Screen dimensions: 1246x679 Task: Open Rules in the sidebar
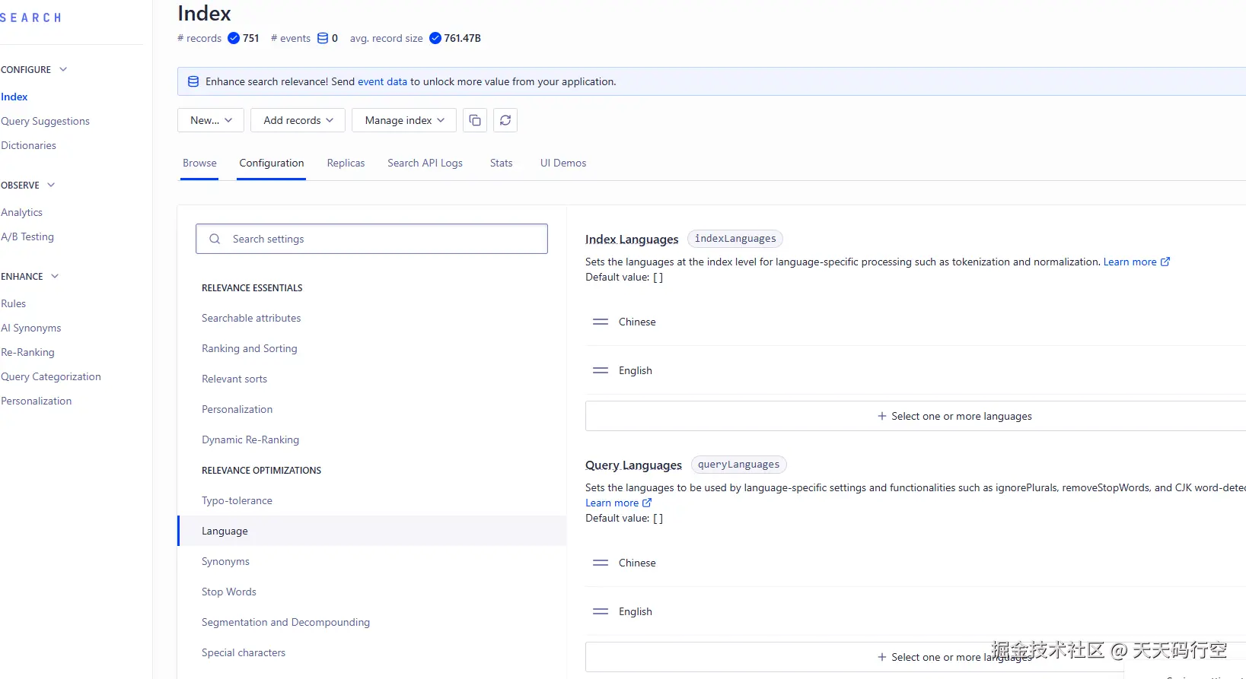[13, 303]
